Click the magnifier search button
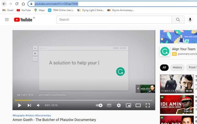Image resolution: width=197 pixels, height=124 pixels. click(x=178, y=20)
